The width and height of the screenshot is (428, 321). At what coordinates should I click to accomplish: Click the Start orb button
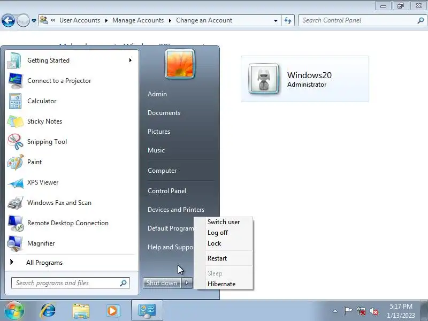tap(14, 311)
